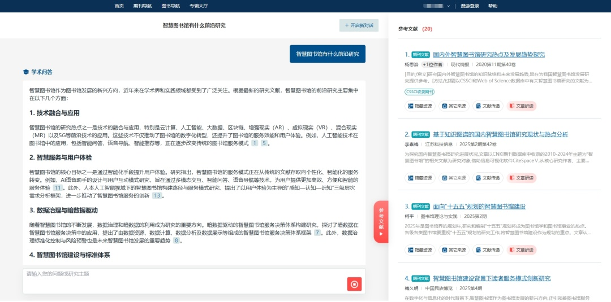Viewport: 611px width, 302px height.
Task: Click 文献传递 for the first reference
Action: [488, 106]
